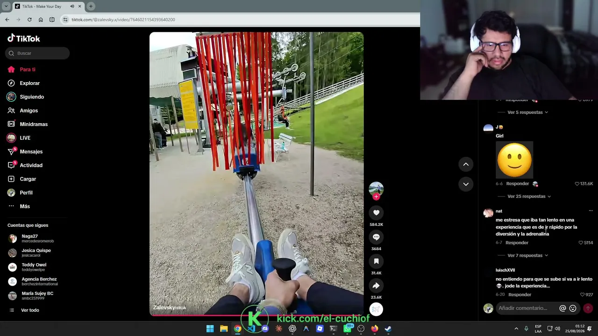Expand 'Ver 5 respuestas' replies
This screenshot has height=336, width=598.
click(527, 112)
